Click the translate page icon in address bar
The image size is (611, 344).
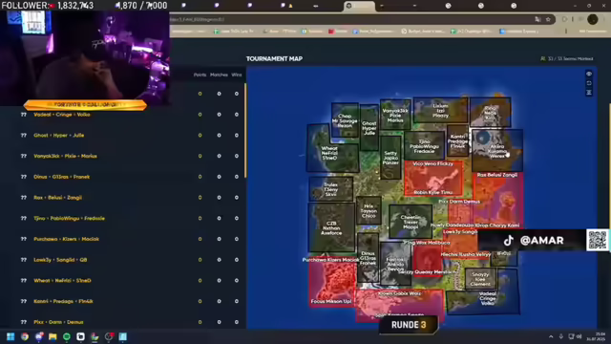pos(537,19)
